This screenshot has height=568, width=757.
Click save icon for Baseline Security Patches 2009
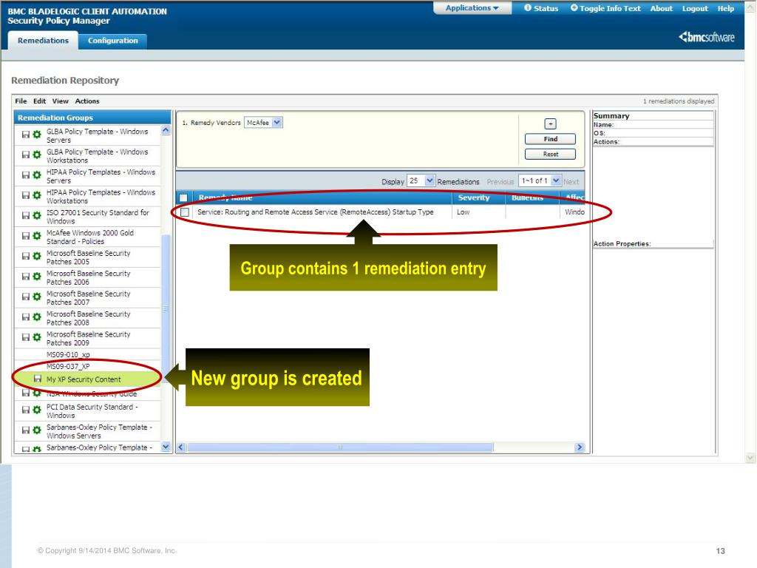coord(26,337)
